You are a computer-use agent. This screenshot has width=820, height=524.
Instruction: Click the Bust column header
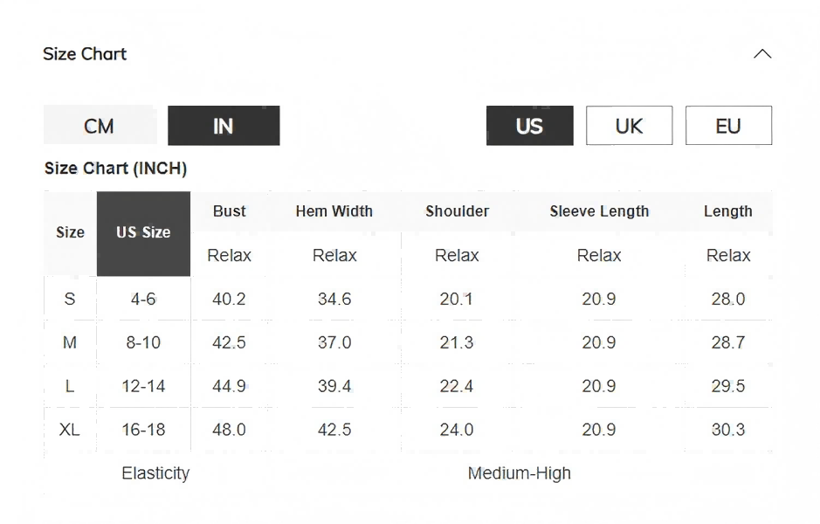point(230,211)
